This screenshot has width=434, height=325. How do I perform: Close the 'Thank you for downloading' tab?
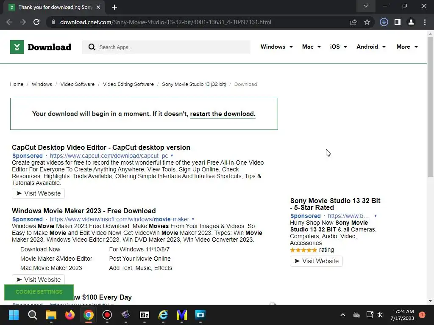[98, 7]
